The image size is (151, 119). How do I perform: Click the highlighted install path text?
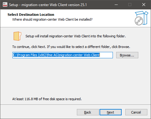(57, 55)
